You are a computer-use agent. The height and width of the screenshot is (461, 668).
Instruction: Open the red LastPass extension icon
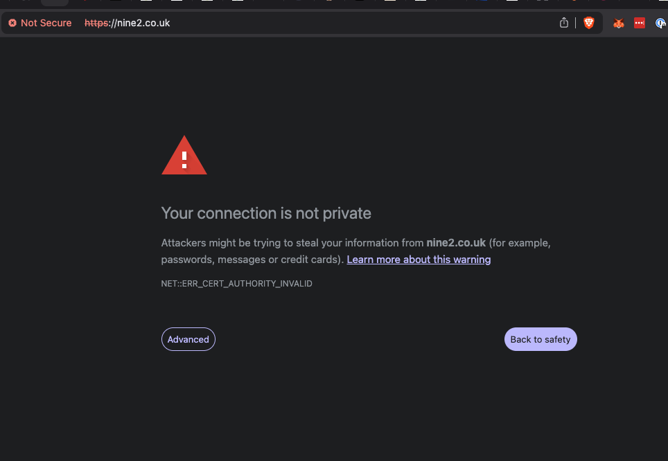640,23
